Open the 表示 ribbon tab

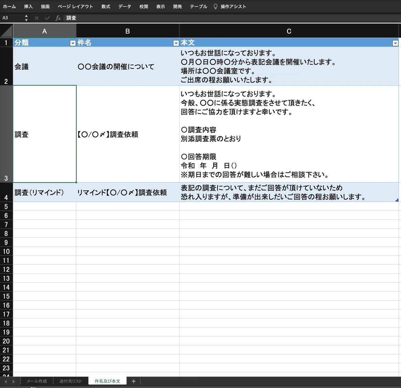pos(161,6)
